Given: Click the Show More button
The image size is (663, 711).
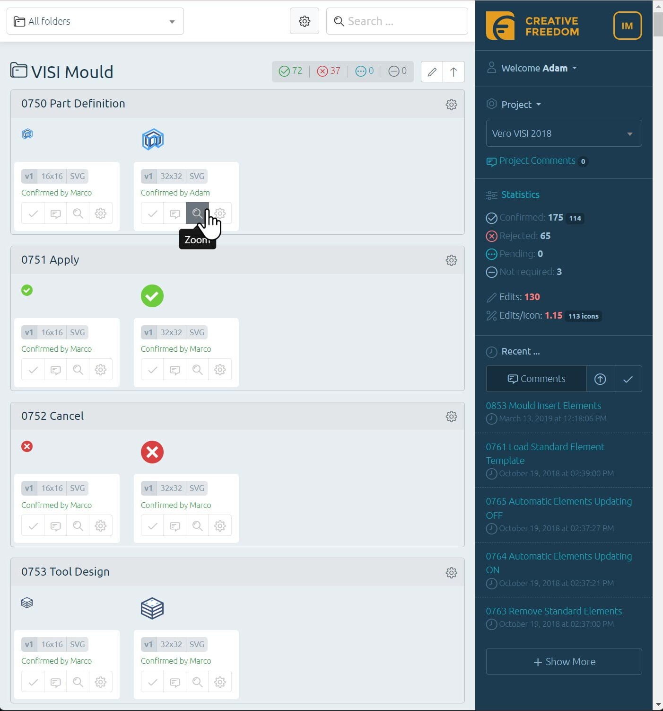Looking at the screenshot, I should 563,661.
